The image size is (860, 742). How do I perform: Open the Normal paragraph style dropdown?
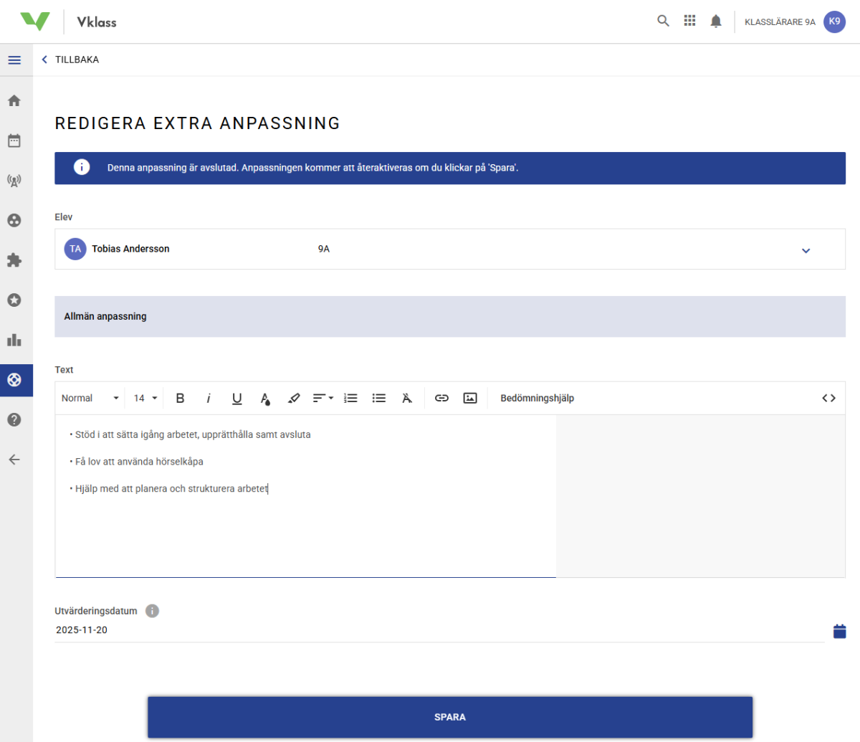click(90, 398)
